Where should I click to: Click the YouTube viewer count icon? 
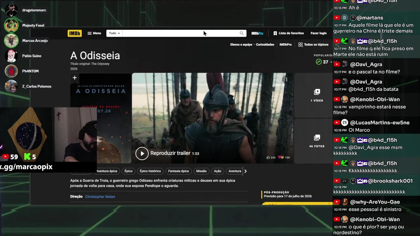coord(5,157)
